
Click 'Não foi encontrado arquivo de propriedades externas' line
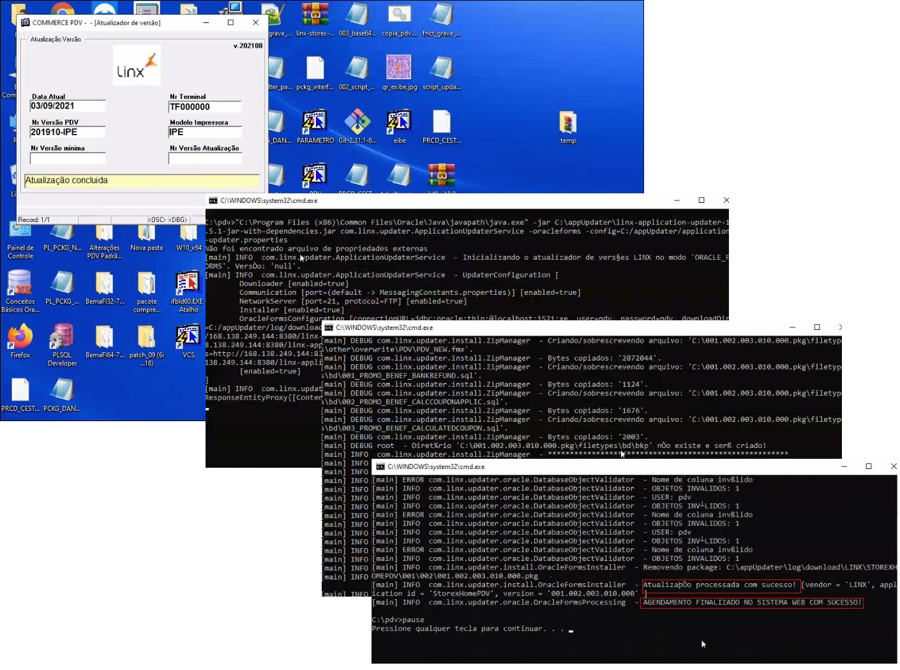(317, 249)
